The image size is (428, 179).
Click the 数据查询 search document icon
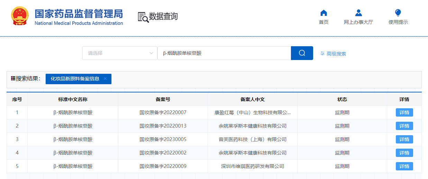[x=143, y=17]
